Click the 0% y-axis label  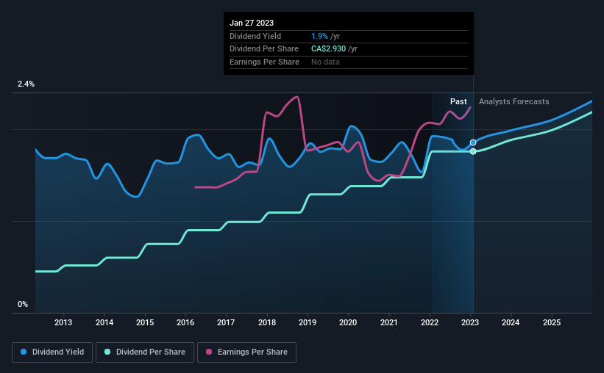point(23,304)
